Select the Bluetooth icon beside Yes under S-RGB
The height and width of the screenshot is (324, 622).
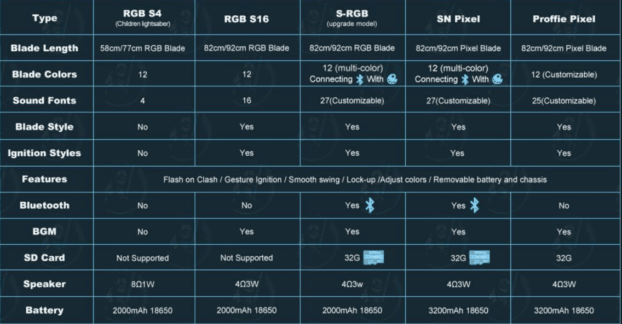click(370, 205)
